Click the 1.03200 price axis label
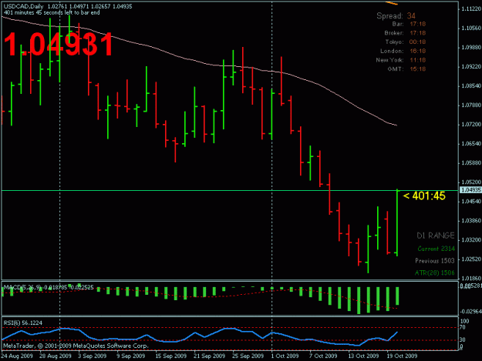 471,240
